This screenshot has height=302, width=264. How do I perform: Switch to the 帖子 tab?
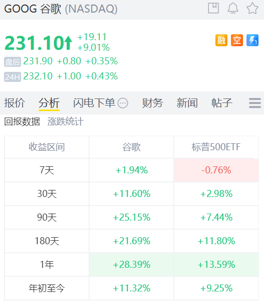222,103
